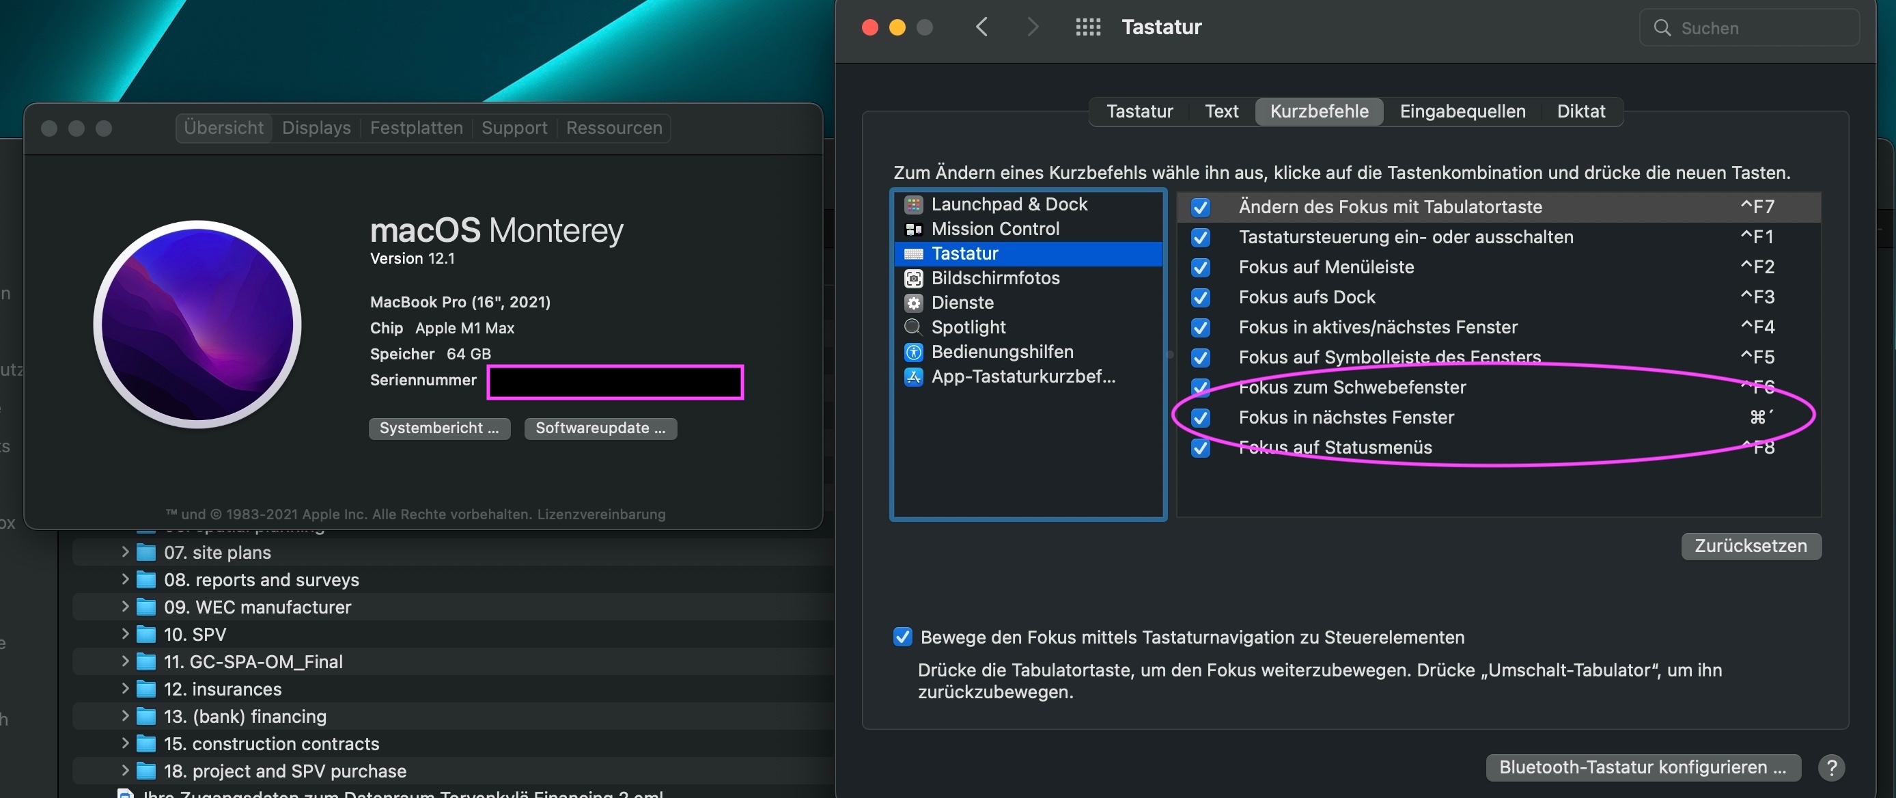
Task: Select the Mission Control category icon
Action: [913, 229]
